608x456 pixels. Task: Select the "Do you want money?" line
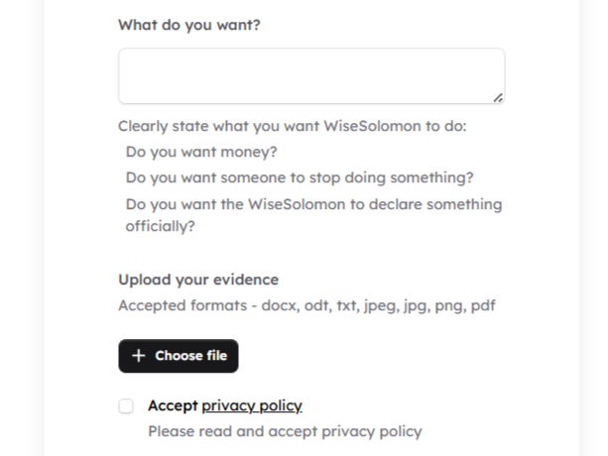click(201, 153)
